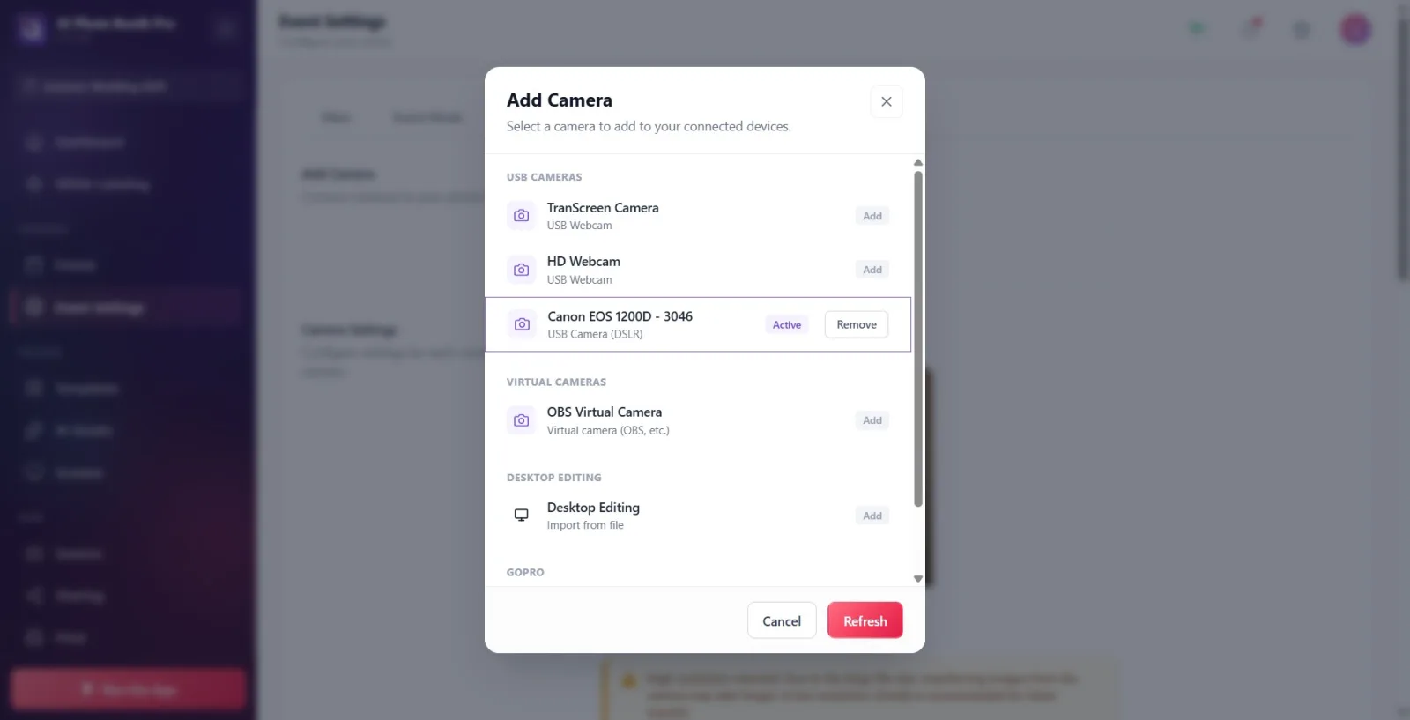Select the Canon EOS 1200D - 3046 row
Image resolution: width=1410 pixels, height=720 pixels.
(698, 324)
